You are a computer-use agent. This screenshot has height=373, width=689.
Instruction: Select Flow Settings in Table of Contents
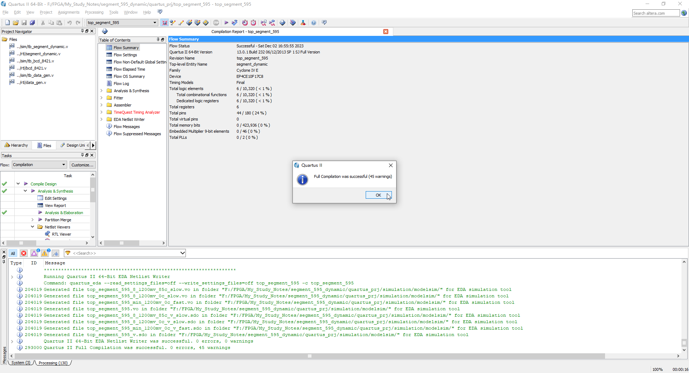(x=125, y=55)
